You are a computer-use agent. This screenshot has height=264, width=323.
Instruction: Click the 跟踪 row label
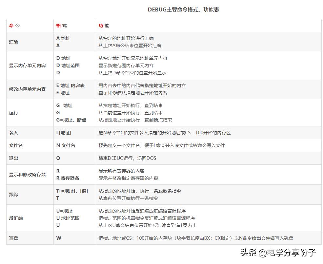pos(13,195)
